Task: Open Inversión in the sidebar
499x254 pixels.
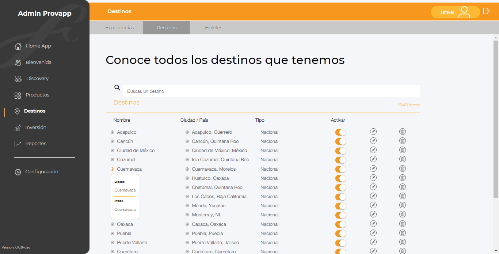Action: pos(36,128)
